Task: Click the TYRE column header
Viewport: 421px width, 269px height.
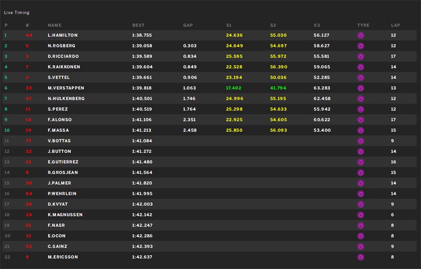Action: [x=363, y=25]
